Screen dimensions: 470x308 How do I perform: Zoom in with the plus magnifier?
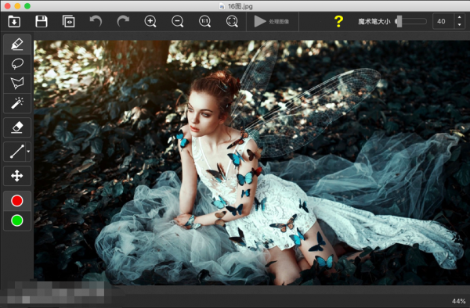point(150,22)
